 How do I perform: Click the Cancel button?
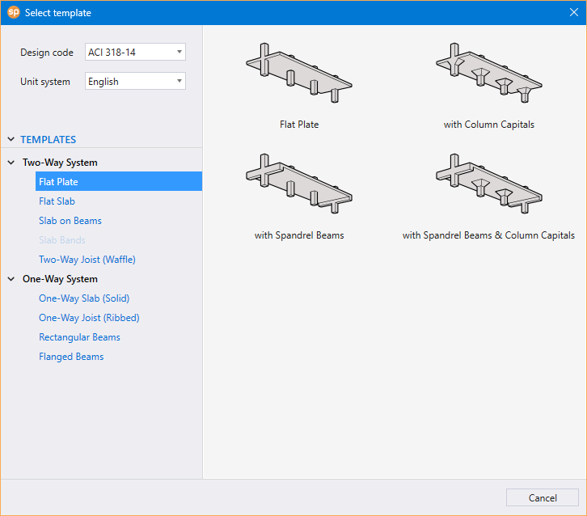point(542,497)
